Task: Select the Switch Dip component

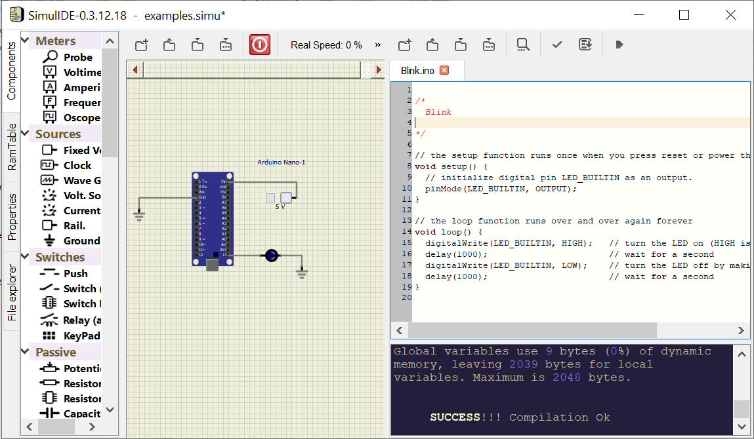Action: tap(71, 303)
